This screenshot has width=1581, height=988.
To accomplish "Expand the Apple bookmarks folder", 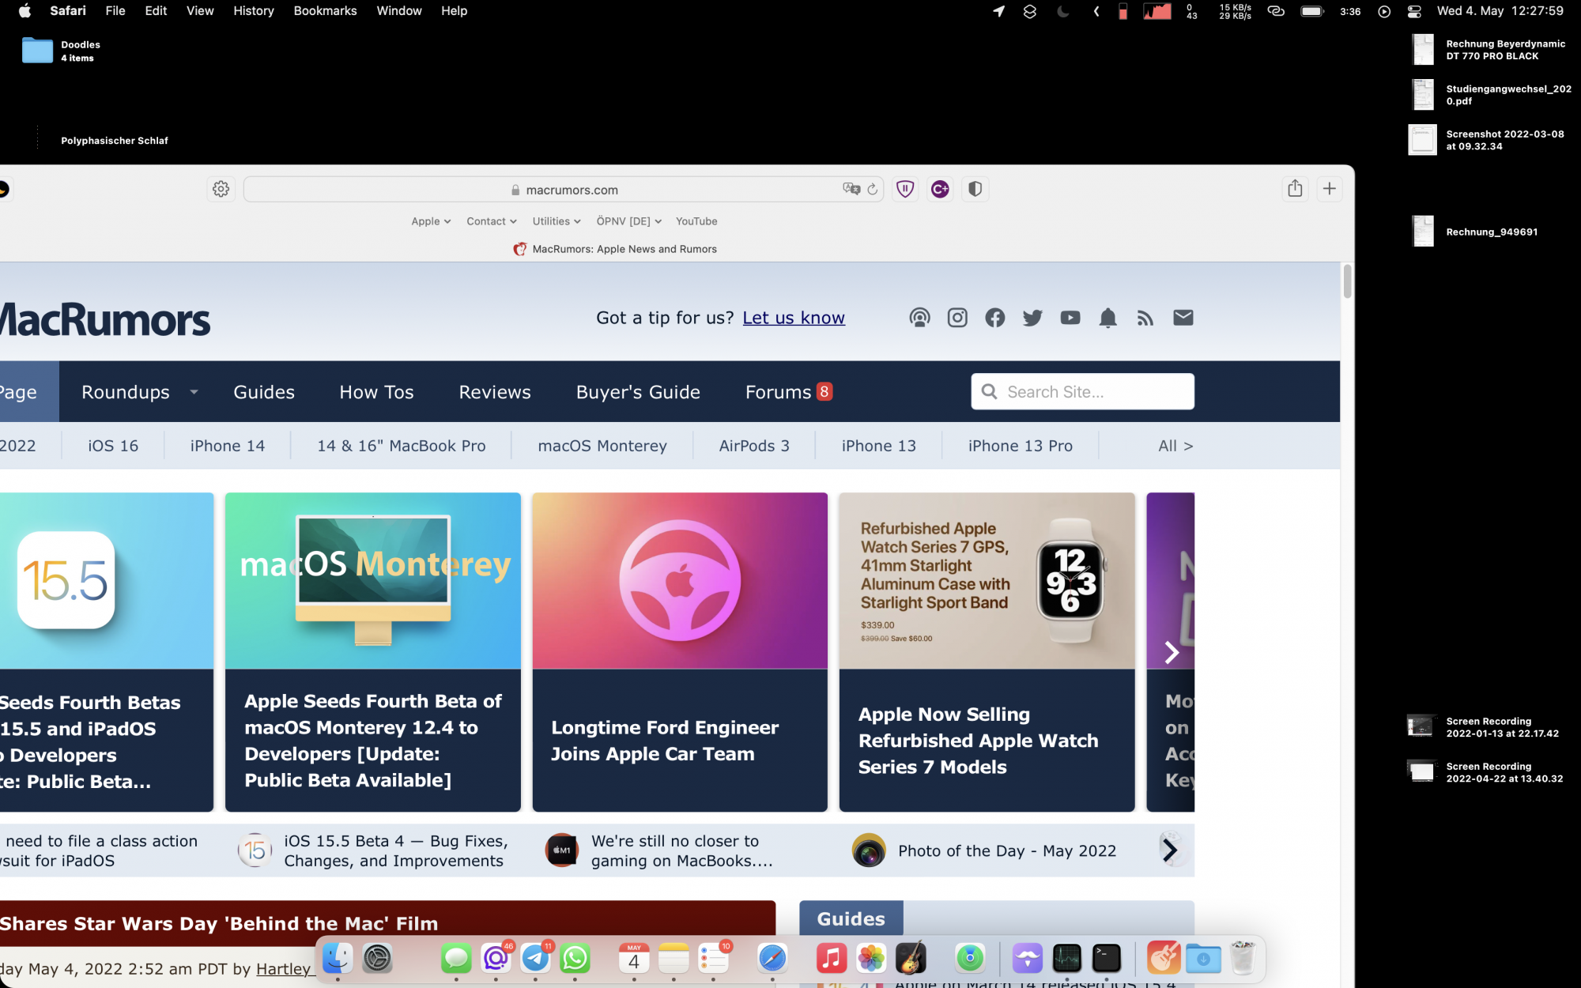I will click(431, 221).
